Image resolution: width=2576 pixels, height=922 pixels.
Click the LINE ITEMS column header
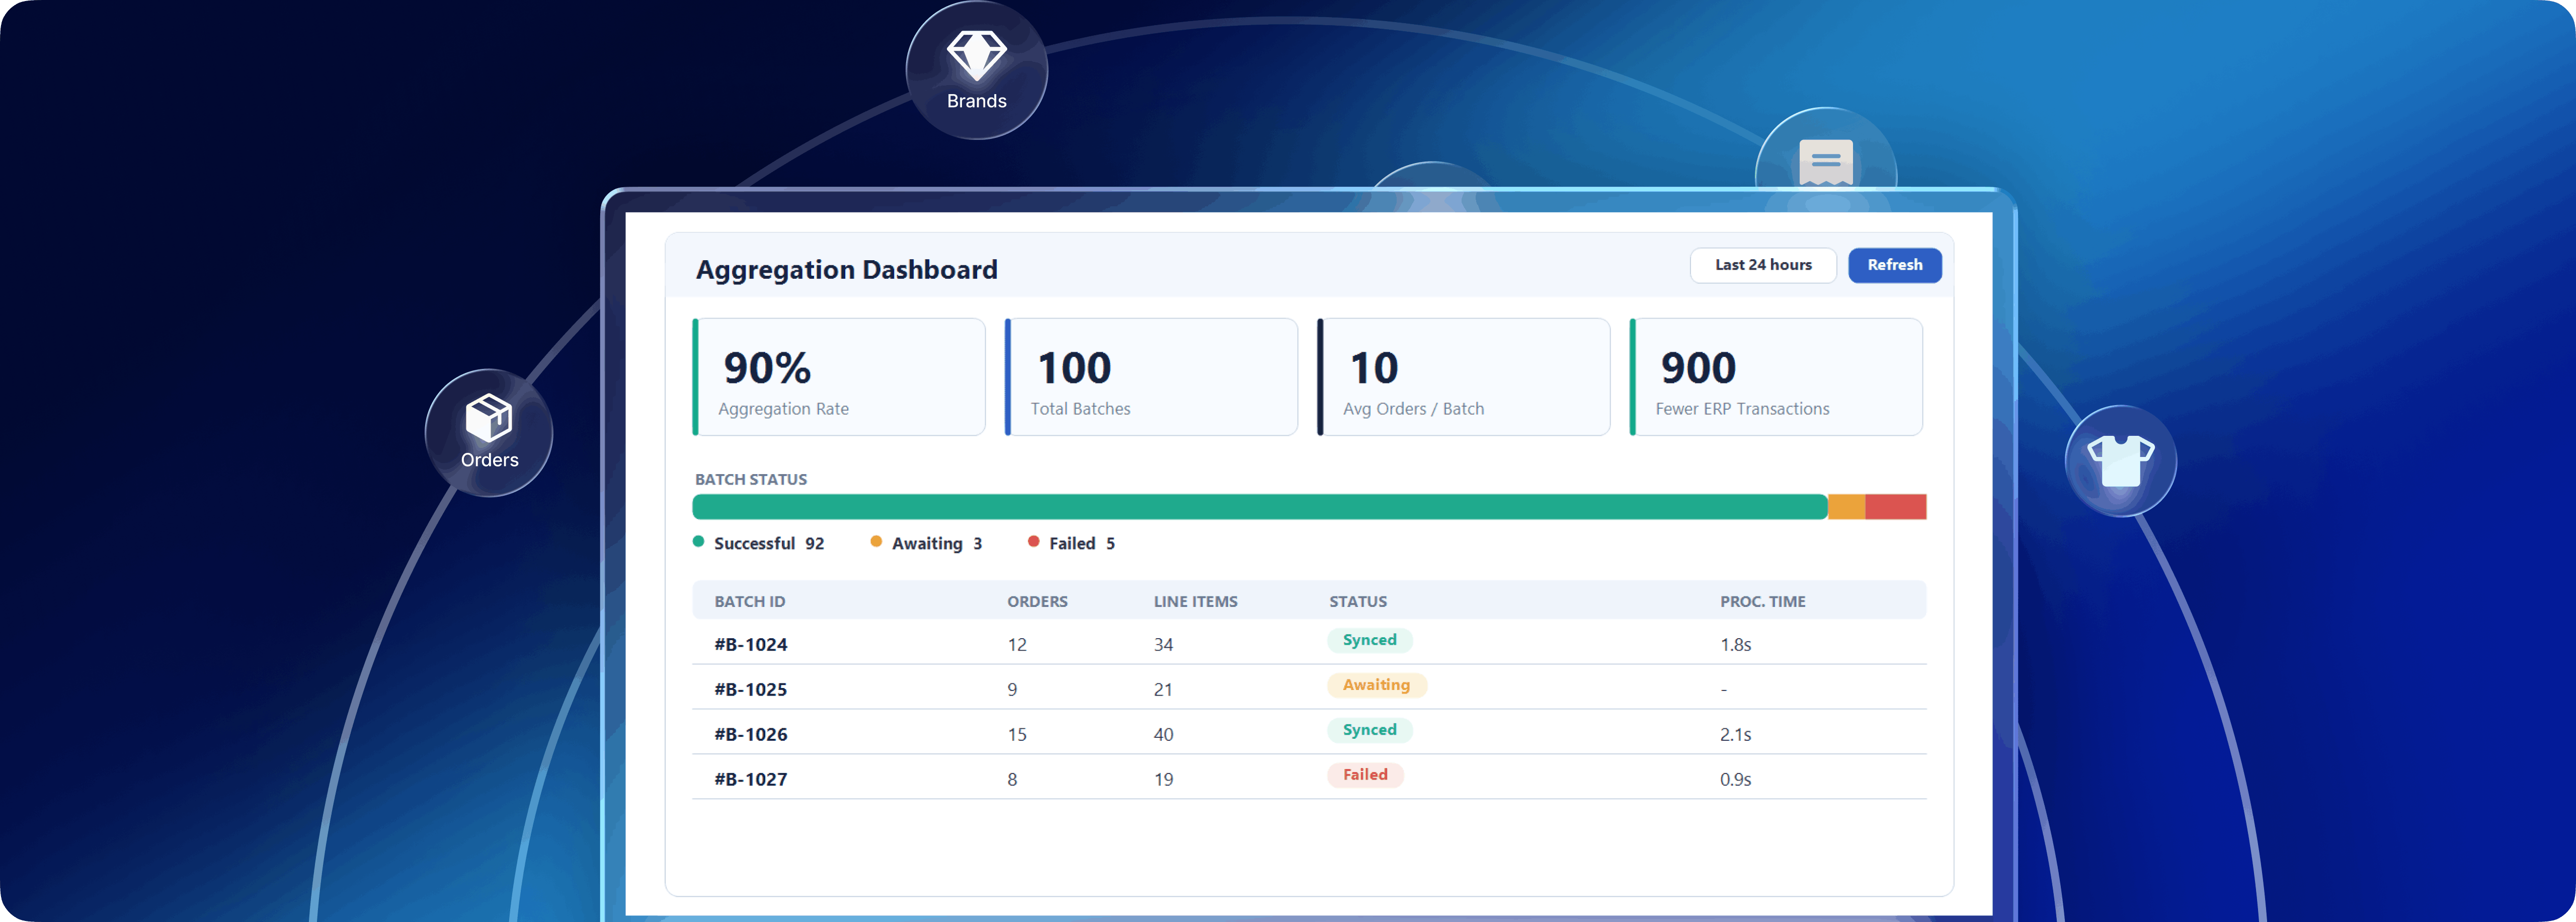tap(1196, 601)
